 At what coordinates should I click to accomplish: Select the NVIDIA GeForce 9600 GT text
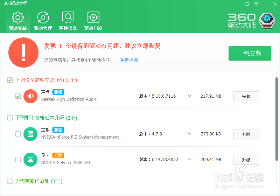coord(66,163)
